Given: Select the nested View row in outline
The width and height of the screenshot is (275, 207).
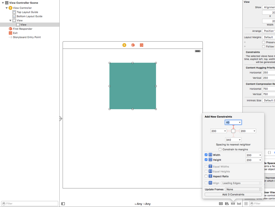Looking at the screenshot, I should (x=30, y=25).
